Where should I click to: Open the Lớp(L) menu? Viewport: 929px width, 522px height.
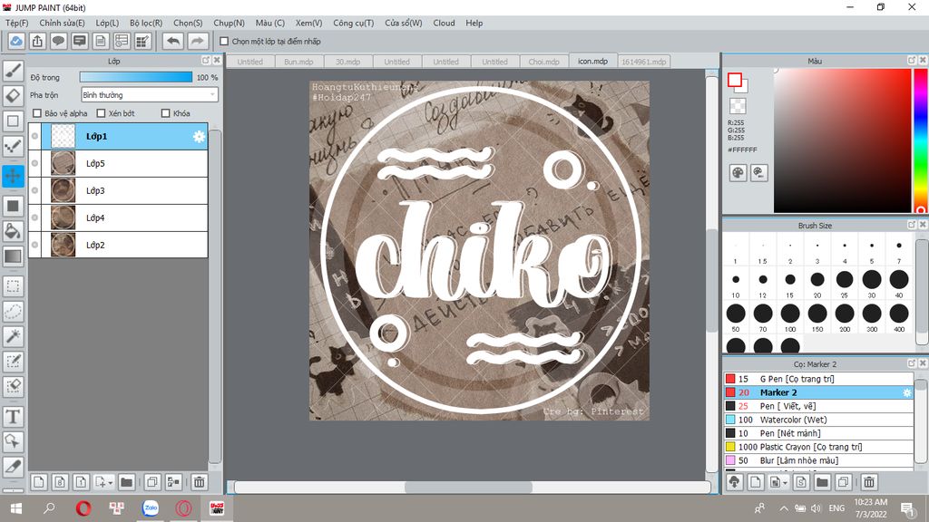point(107,23)
